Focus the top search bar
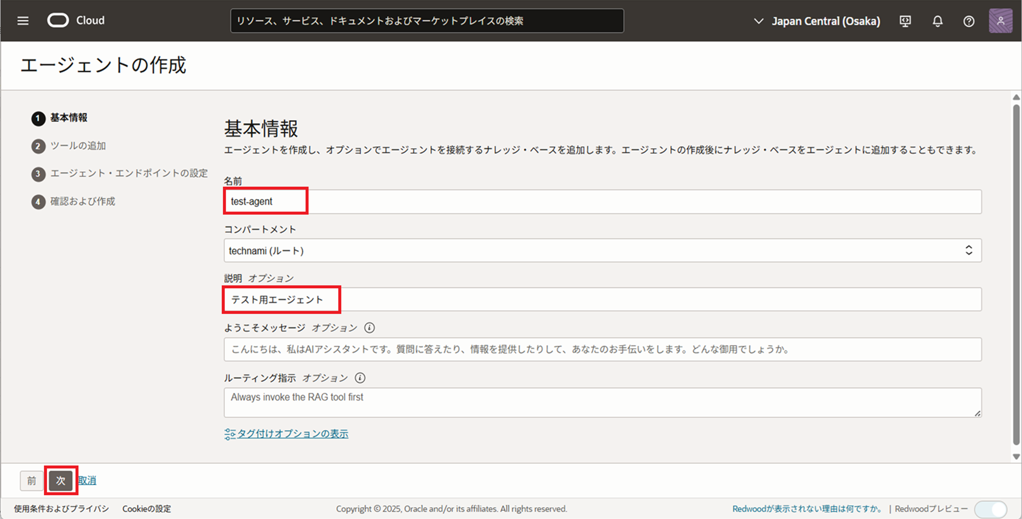Screen dimensions: 1022x519 427,21
